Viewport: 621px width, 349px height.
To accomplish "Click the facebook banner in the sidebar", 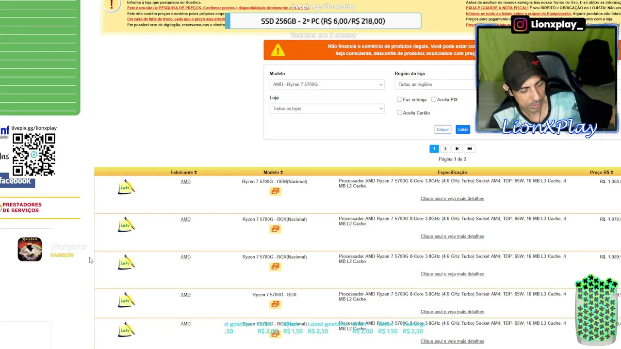I will pyautogui.click(x=17, y=181).
